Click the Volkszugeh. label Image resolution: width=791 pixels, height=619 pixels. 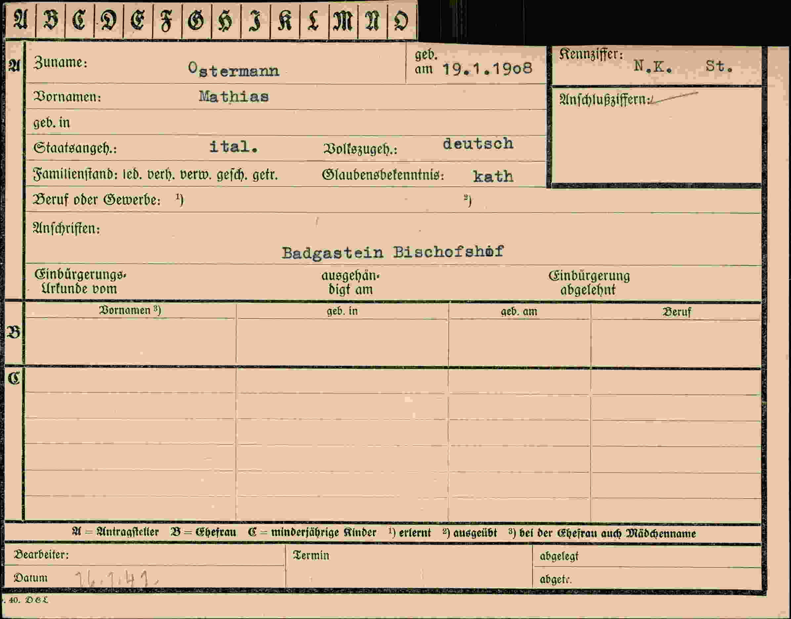360,149
